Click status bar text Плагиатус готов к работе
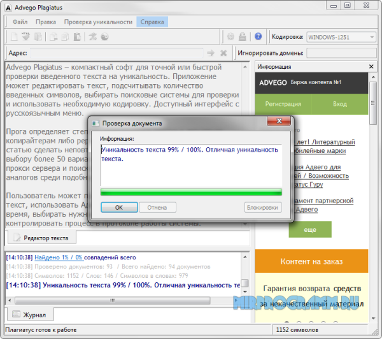 pyautogui.click(x=41, y=329)
